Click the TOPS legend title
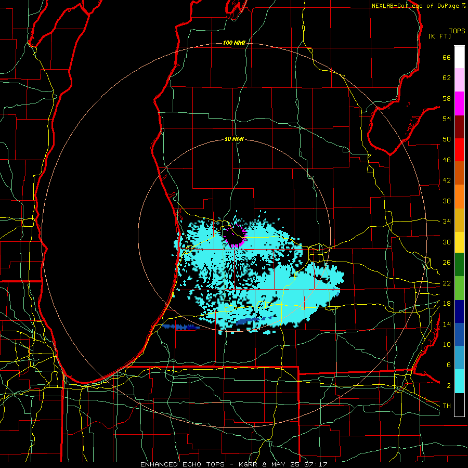The width and height of the screenshot is (468, 468). [457, 31]
